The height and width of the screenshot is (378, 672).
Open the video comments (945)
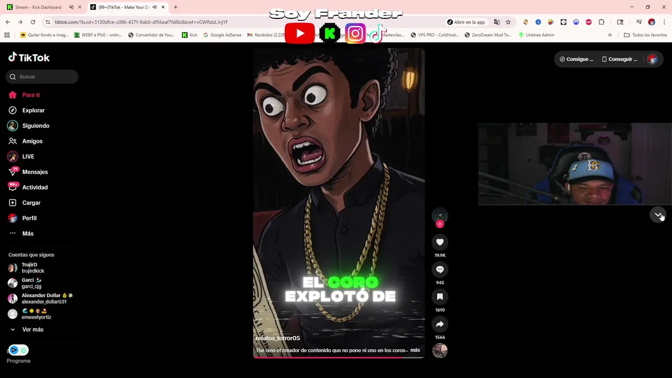click(x=440, y=269)
